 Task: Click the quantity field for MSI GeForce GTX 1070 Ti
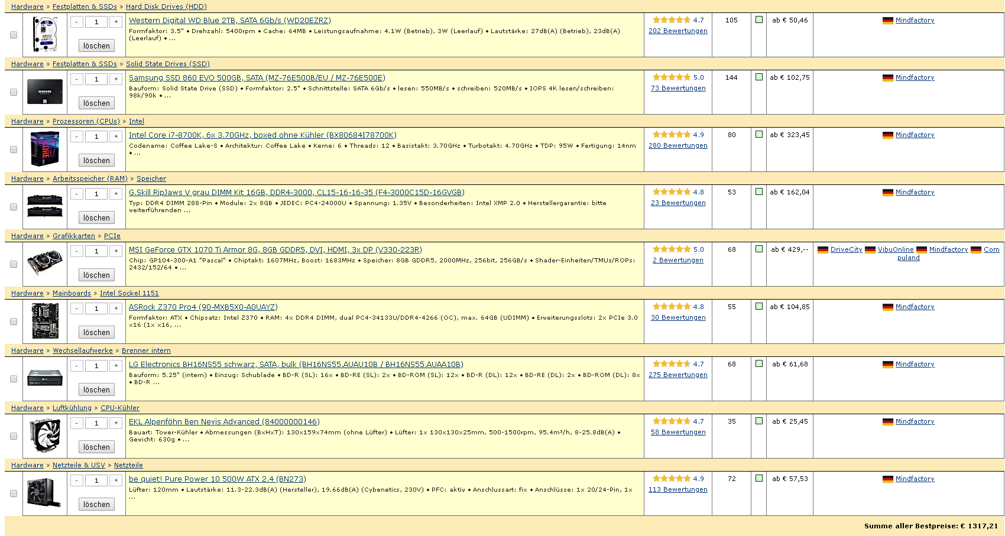point(96,251)
